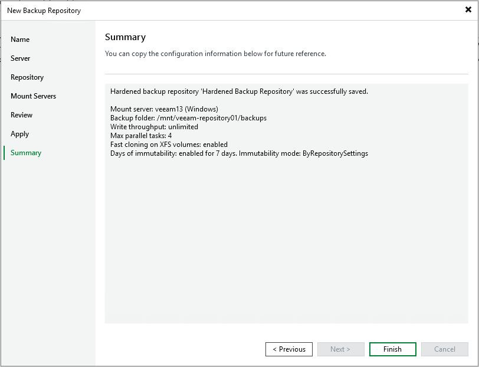Click the Backup folder path line

coord(188,118)
